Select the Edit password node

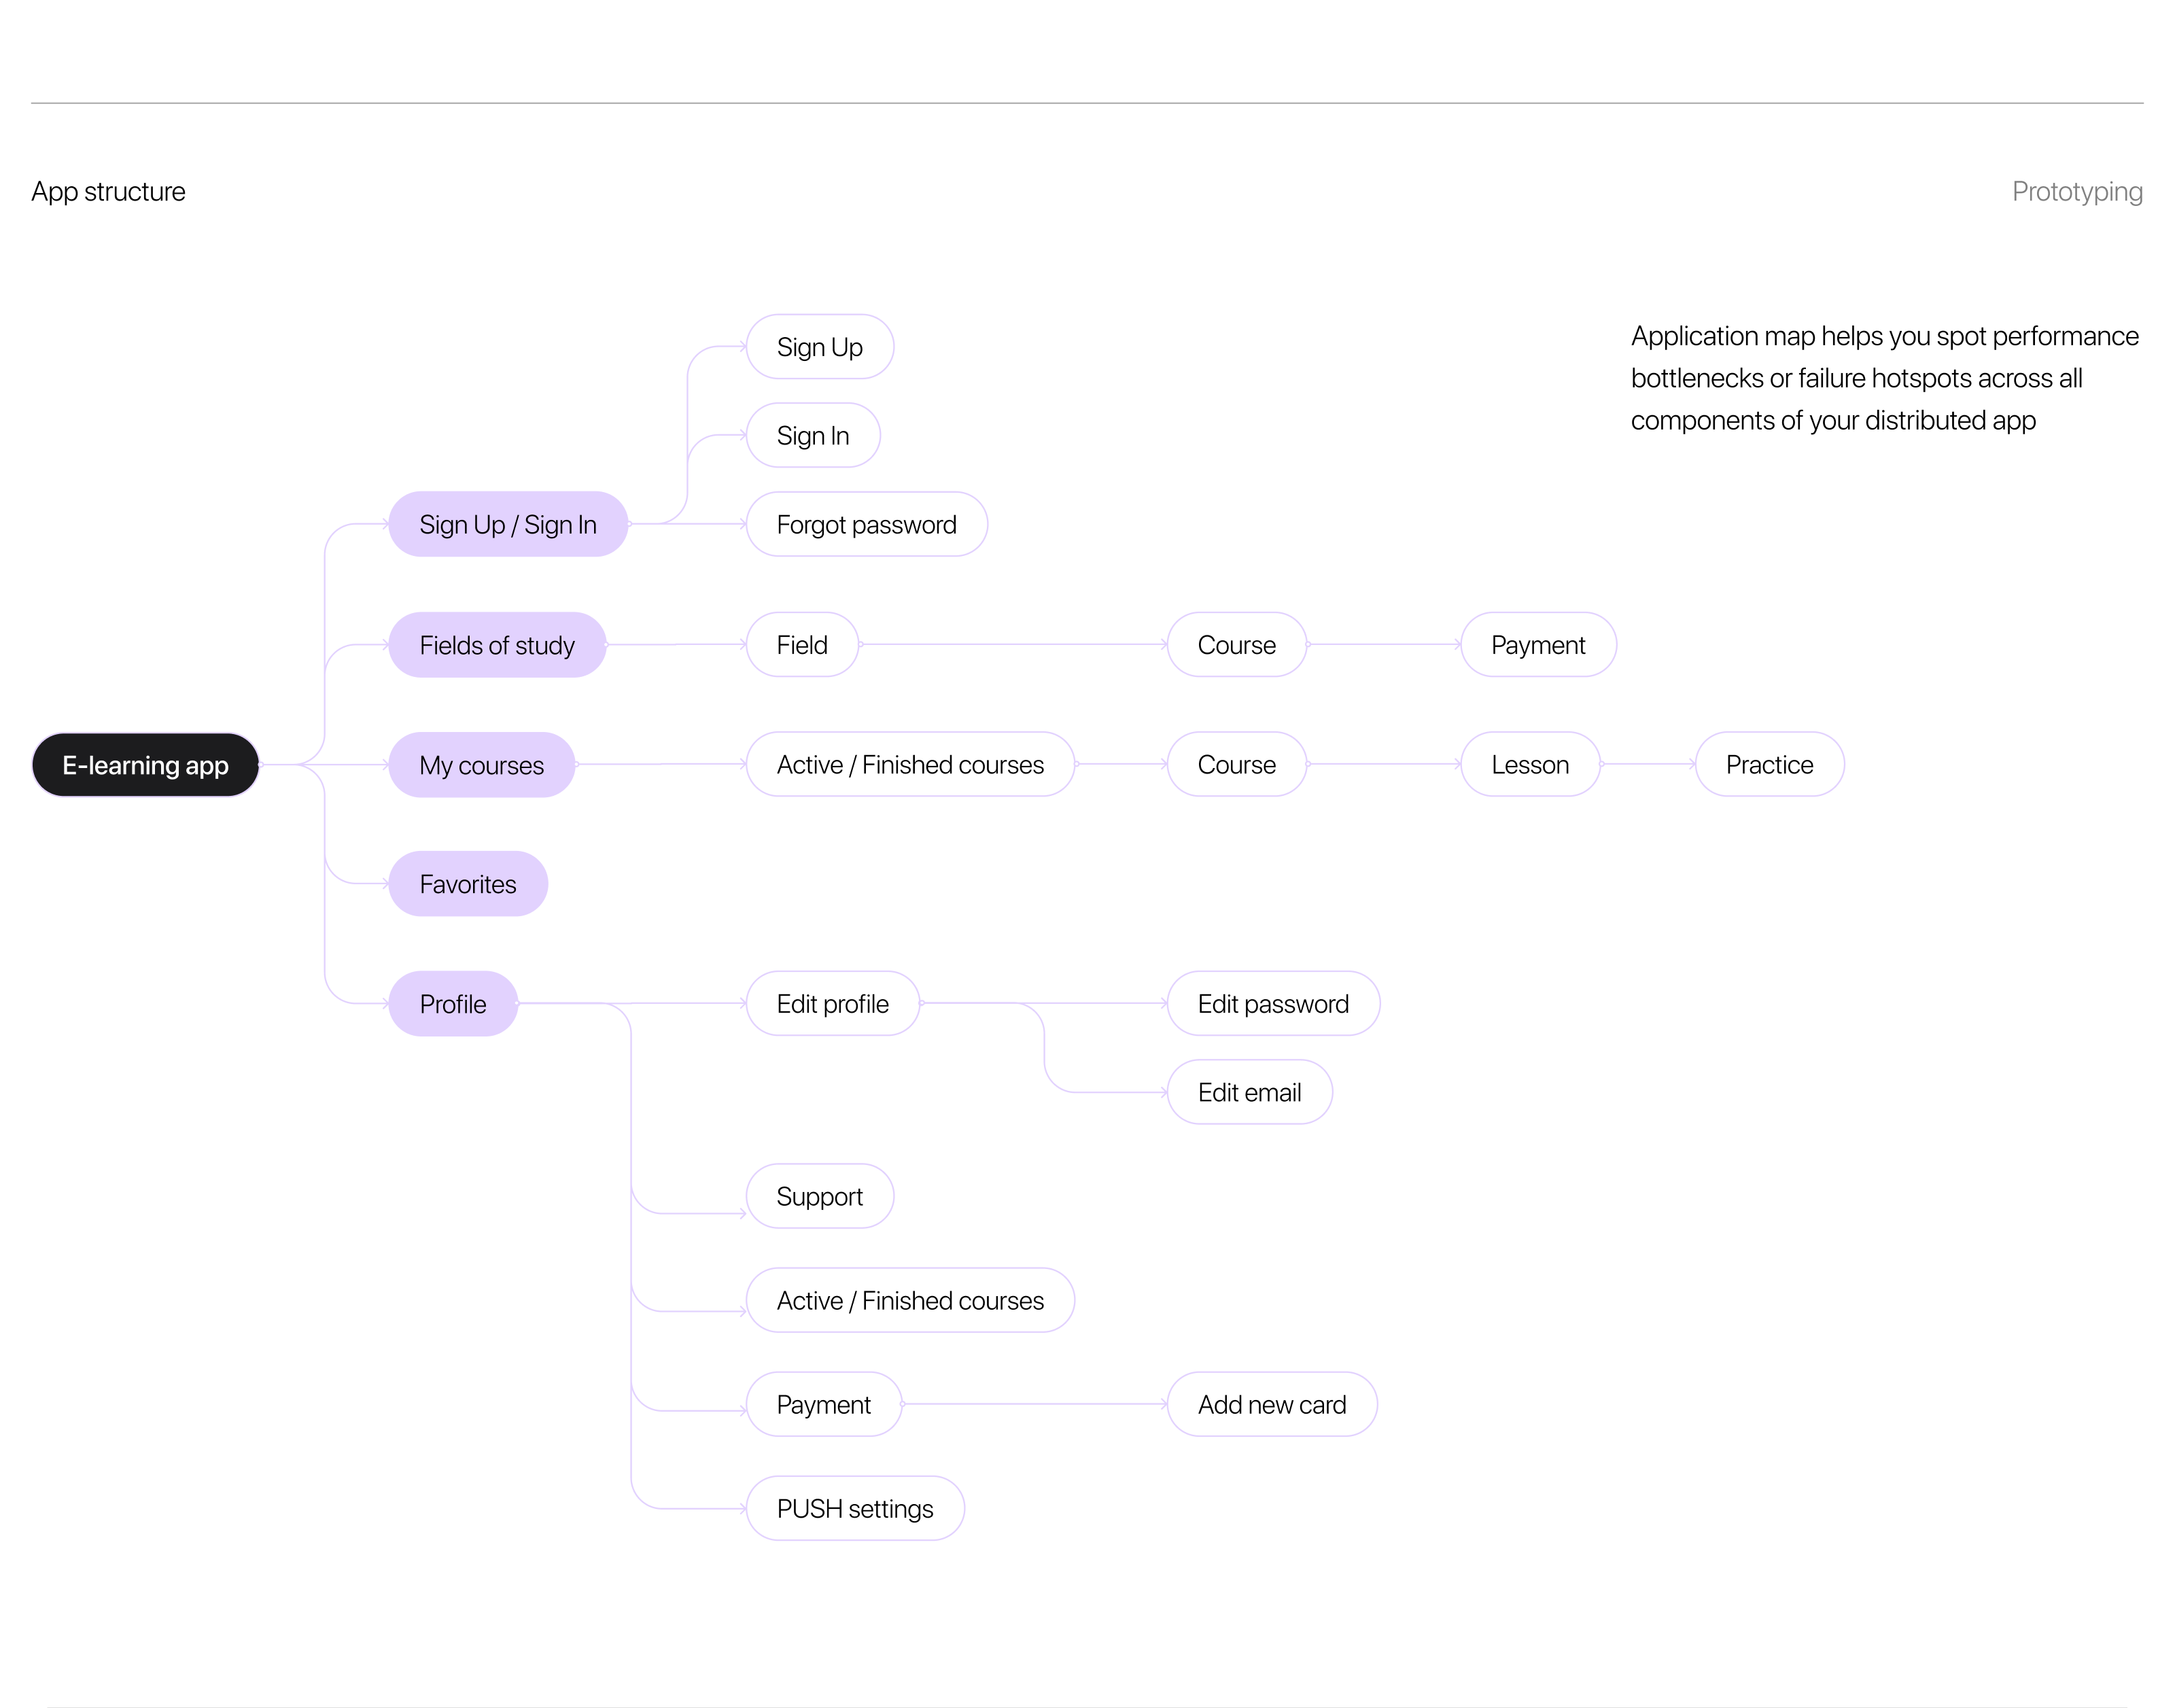(x=1272, y=1004)
